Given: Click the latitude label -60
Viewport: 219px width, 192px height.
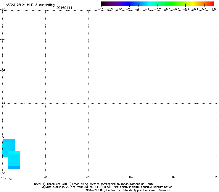Looking at the screenshot, I should (x=3, y=173).
